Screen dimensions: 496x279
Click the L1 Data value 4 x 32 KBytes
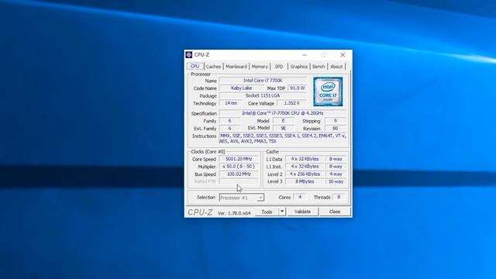coord(305,159)
